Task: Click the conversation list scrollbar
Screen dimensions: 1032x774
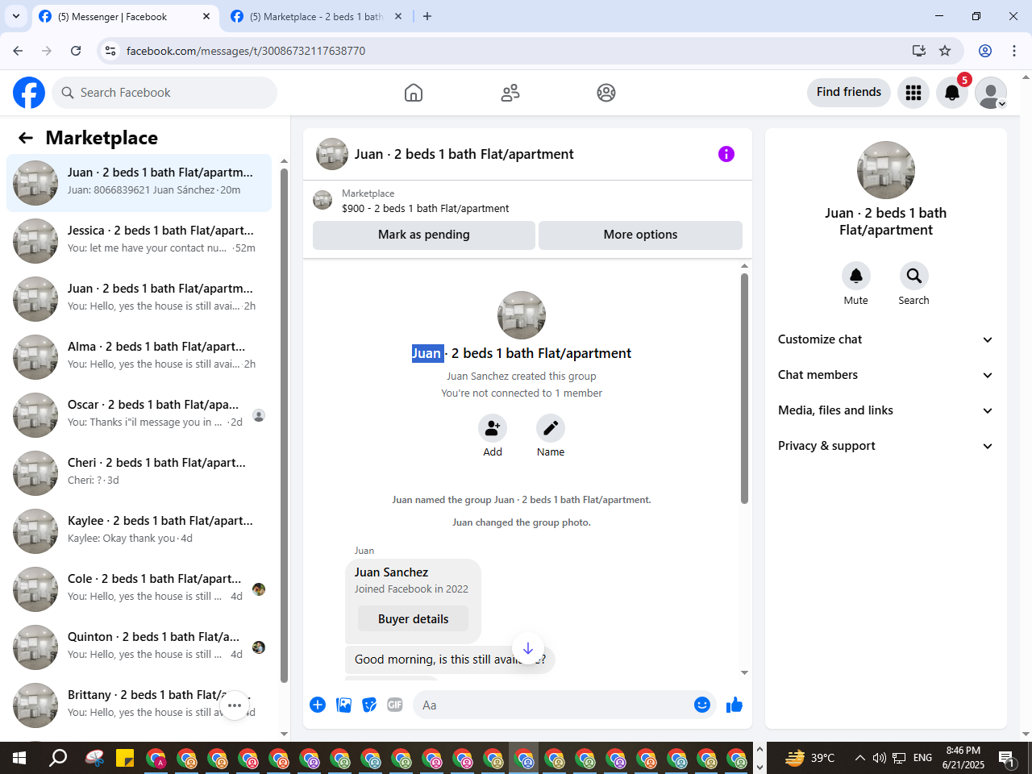Action: coord(284,426)
